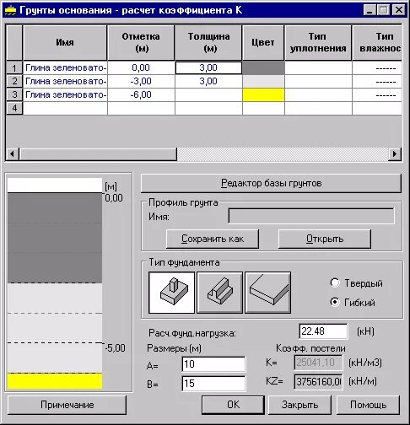Click the Закрыть button
Screen dimensions: 410x425
(x=299, y=405)
